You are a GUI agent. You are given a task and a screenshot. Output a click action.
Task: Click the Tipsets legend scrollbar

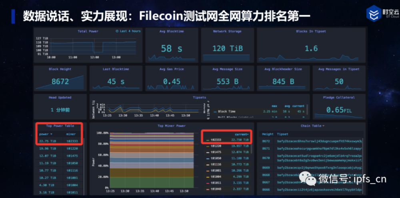(307, 110)
